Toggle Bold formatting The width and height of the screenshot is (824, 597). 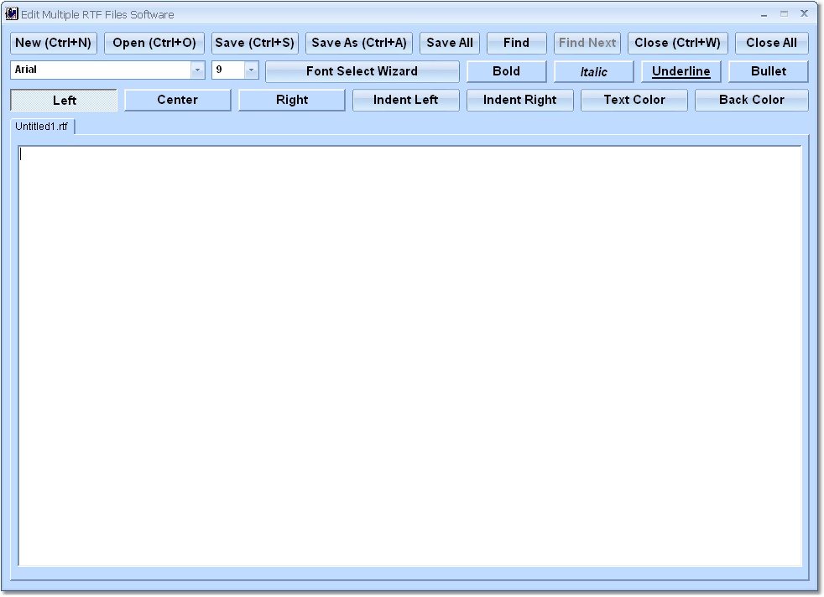point(507,71)
